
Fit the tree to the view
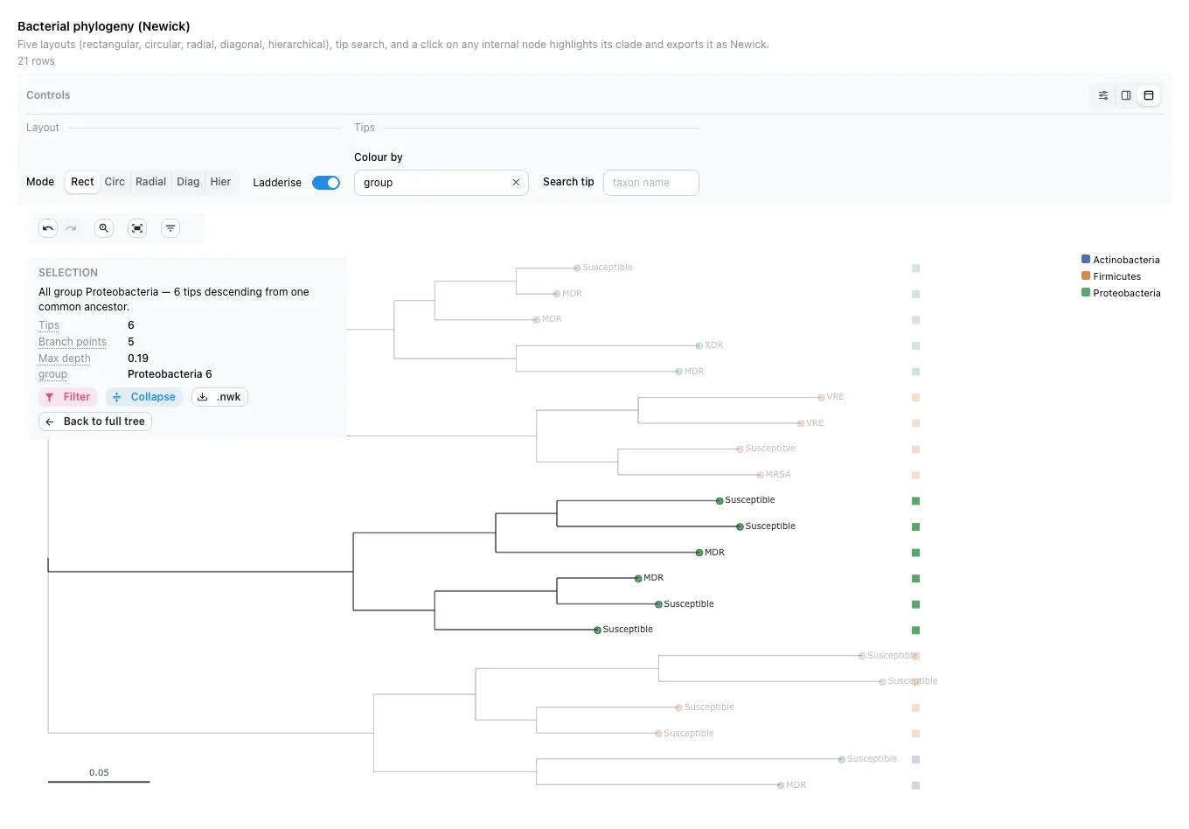[137, 228]
